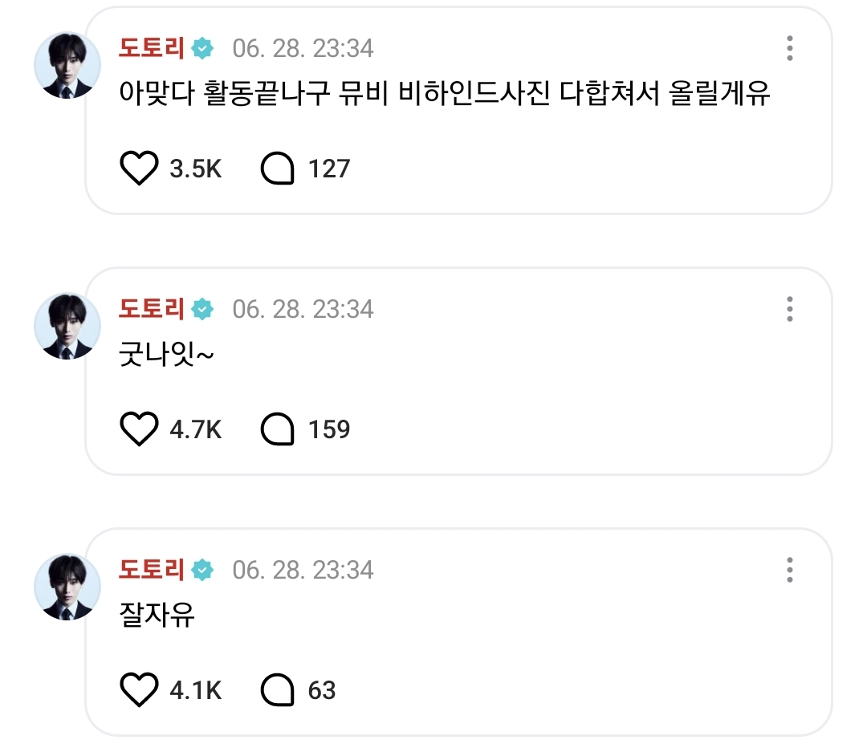Like the 굿나잇~ post
The width and height of the screenshot is (867, 748).
[140, 429]
